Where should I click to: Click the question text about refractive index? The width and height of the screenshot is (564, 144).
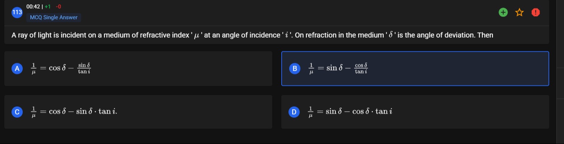click(252, 35)
